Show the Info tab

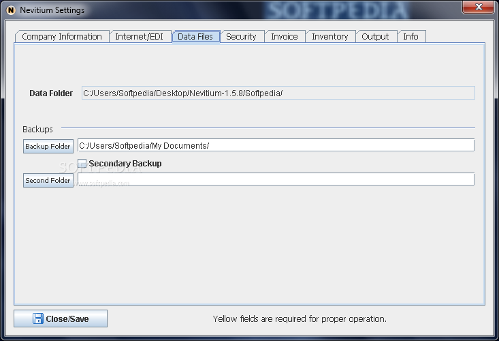click(411, 37)
